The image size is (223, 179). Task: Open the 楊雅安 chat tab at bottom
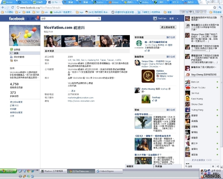(139, 166)
